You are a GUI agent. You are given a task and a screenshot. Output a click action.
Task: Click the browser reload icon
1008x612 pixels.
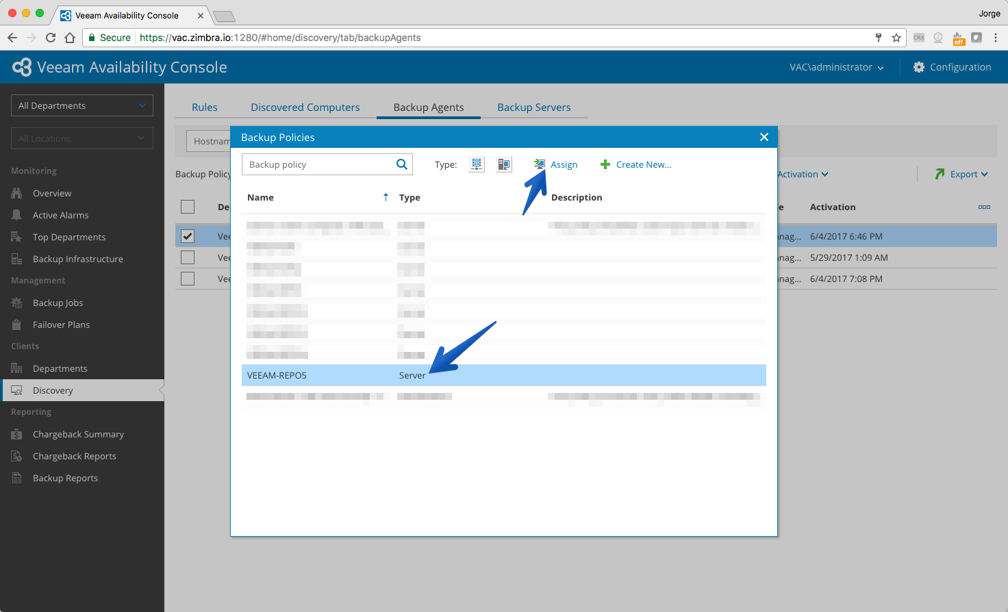(x=51, y=38)
